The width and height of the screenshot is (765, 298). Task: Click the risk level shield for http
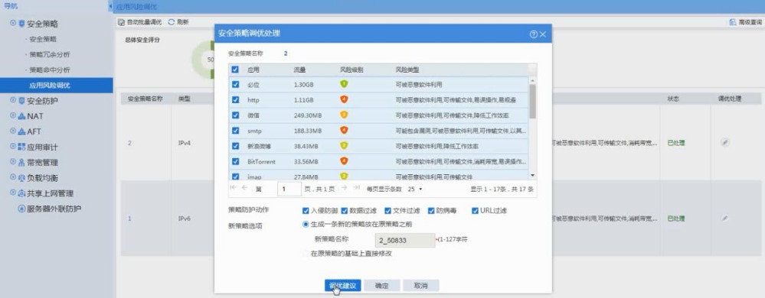click(x=344, y=100)
